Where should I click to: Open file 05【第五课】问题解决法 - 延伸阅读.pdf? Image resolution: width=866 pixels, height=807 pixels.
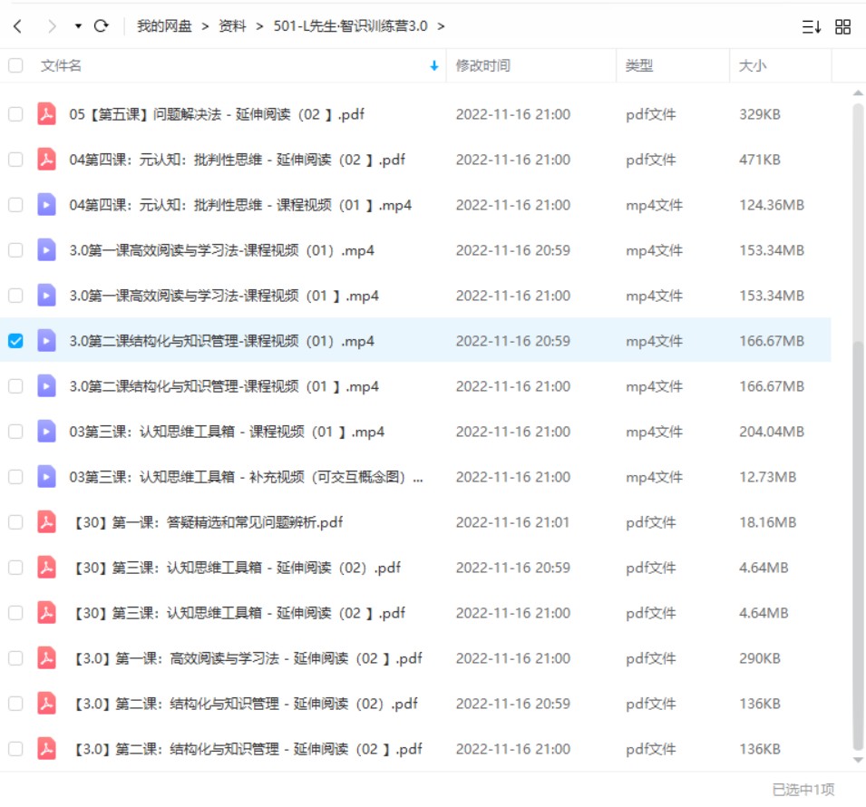(x=217, y=114)
